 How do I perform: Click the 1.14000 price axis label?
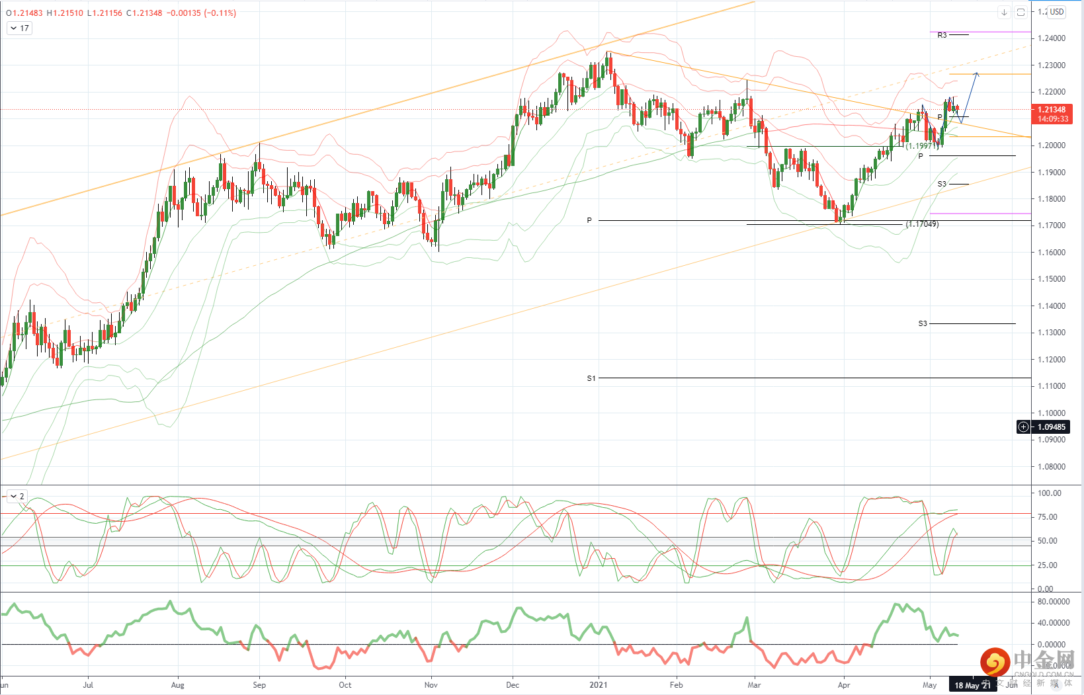[x=1052, y=306]
